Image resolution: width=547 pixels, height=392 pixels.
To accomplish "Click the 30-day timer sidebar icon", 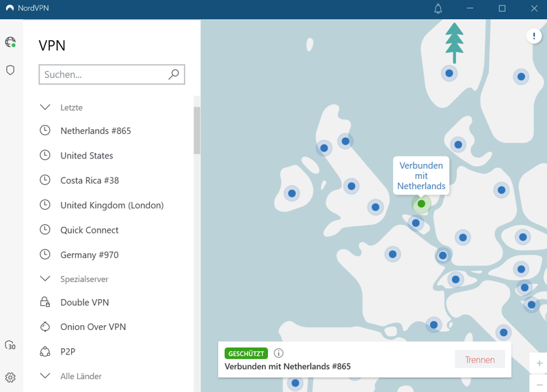I will [10, 346].
